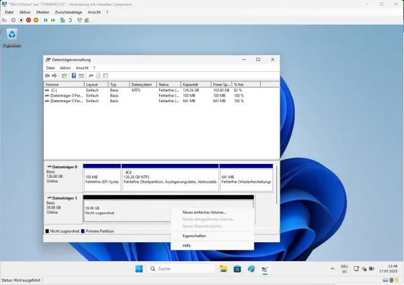Open File Explorer from the taskbar
This screenshot has width=404, height=285.
click(x=223, y=269)
